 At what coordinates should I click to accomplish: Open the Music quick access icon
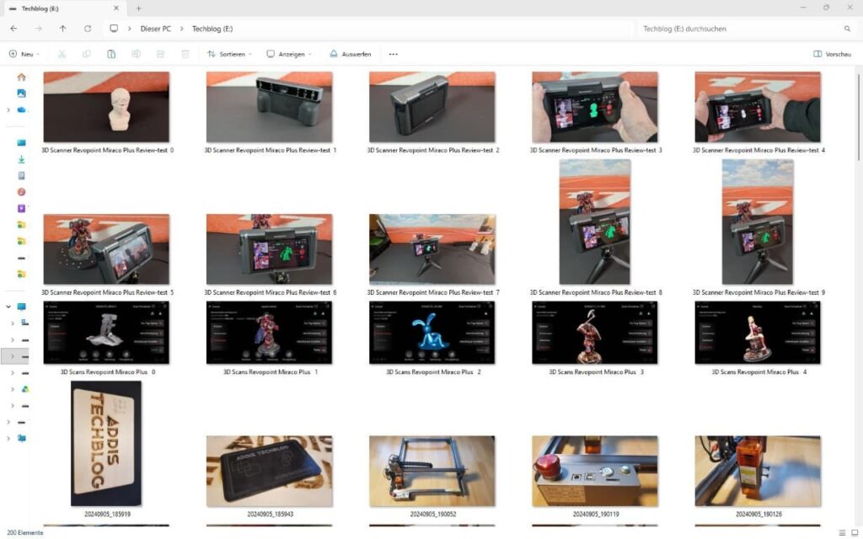(x=21, y=192)
